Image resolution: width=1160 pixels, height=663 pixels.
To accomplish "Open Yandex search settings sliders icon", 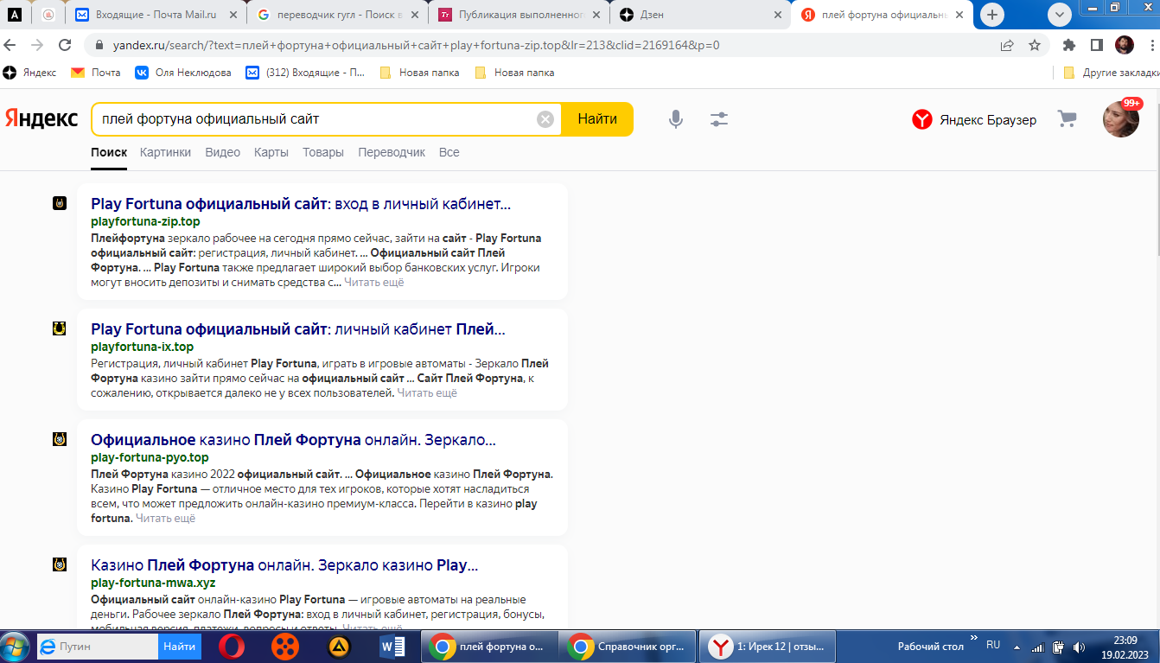I will click(x=719, y=119).
